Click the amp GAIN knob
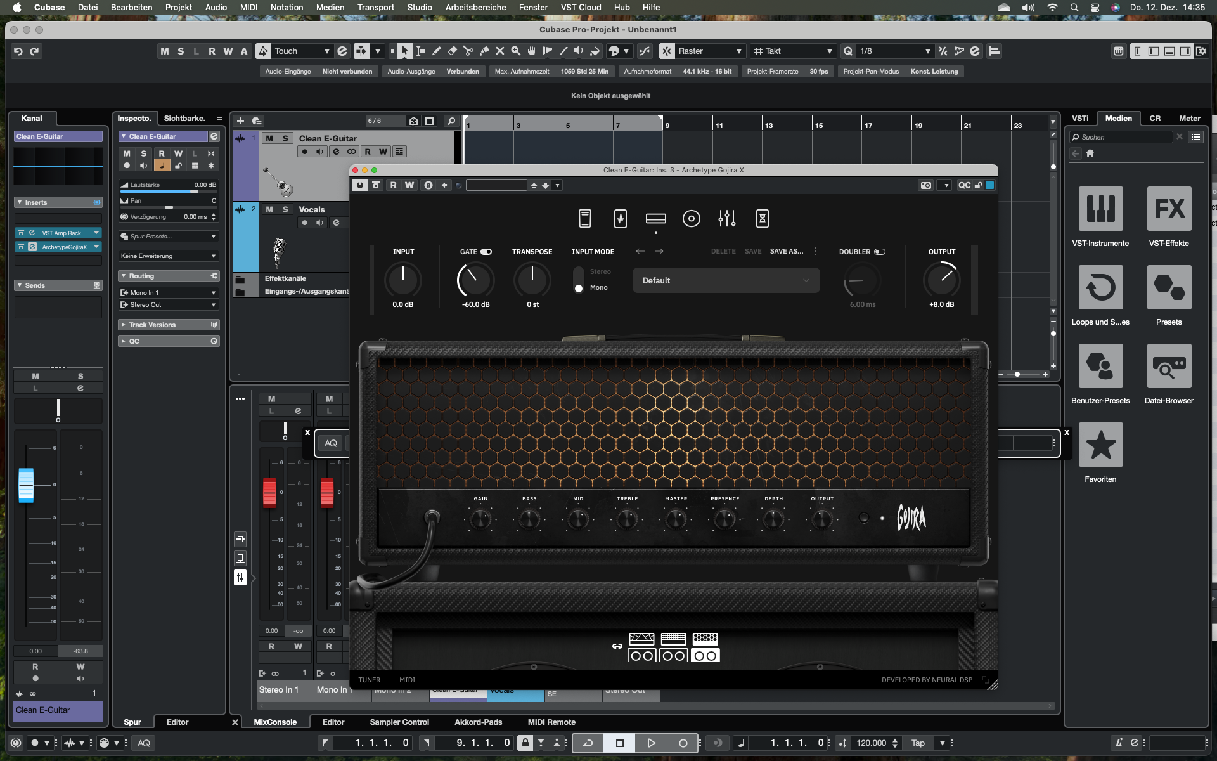The height and width of the screenshot is (761, 1217). (480, 519)
